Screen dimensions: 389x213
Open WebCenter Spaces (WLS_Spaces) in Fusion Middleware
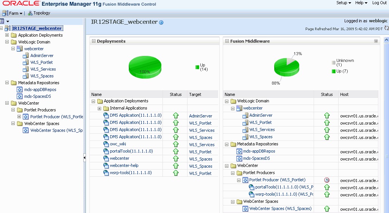pyautogui.click(x=280, y=208)
